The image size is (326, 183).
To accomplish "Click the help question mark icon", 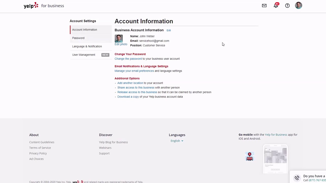I will click(287, 6).
